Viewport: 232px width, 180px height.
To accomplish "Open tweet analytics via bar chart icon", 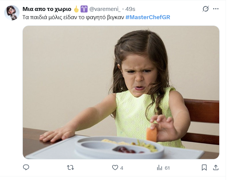I will (x=160, y=168).
